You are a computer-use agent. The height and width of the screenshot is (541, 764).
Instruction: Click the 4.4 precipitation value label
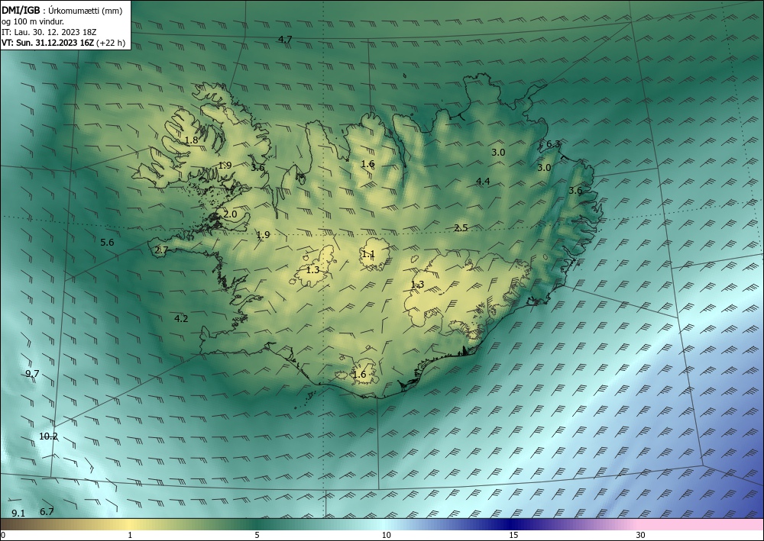click(x=483, y=182)
